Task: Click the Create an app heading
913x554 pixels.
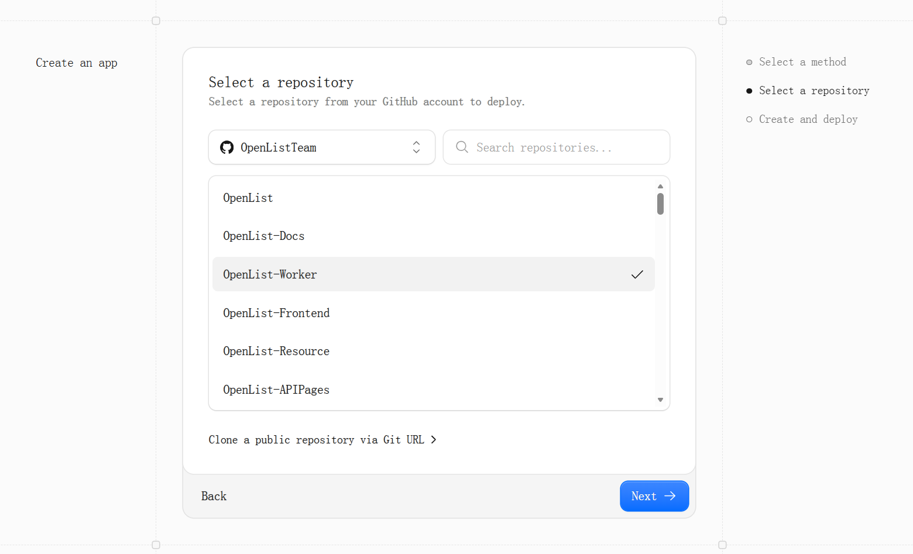Action: click(77, 63)
